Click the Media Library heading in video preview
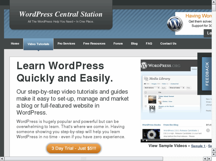Image resolution: width=216 pixels, height=161 pixels. [160, 79]
